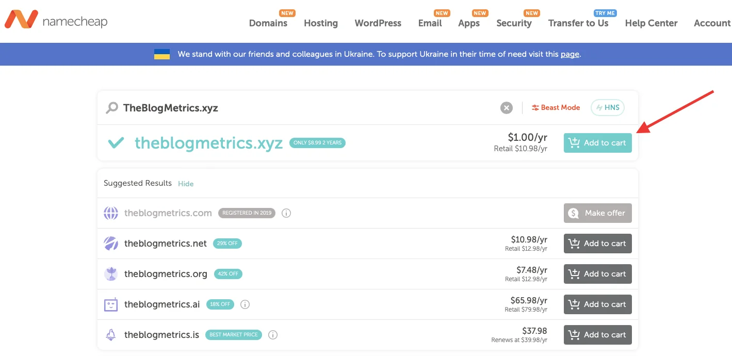The image size is (732, 356).
Task: Click the theblogmetrics.com domain name
Action: 168,213
